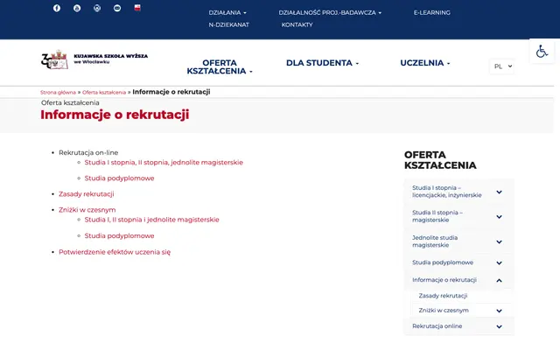Screen dimensions: 560x350
Task: Open the Facebook icon in header
Action: [57, 8]
